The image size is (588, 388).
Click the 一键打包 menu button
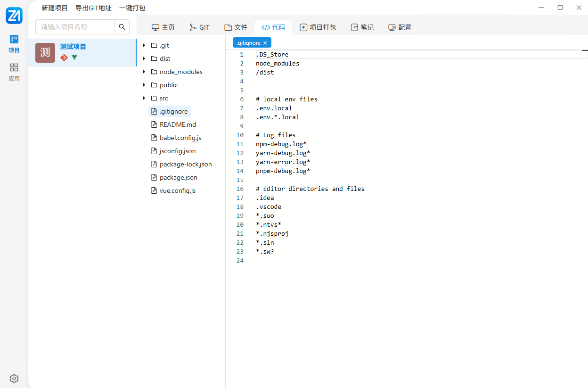pyautogui.click(x=132, y=8)
